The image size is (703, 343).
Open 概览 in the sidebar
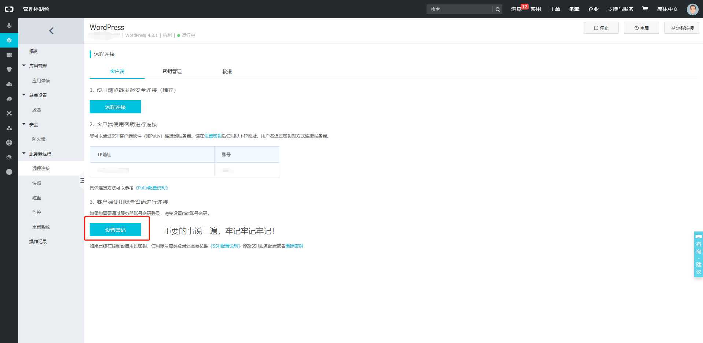(34, 52)
